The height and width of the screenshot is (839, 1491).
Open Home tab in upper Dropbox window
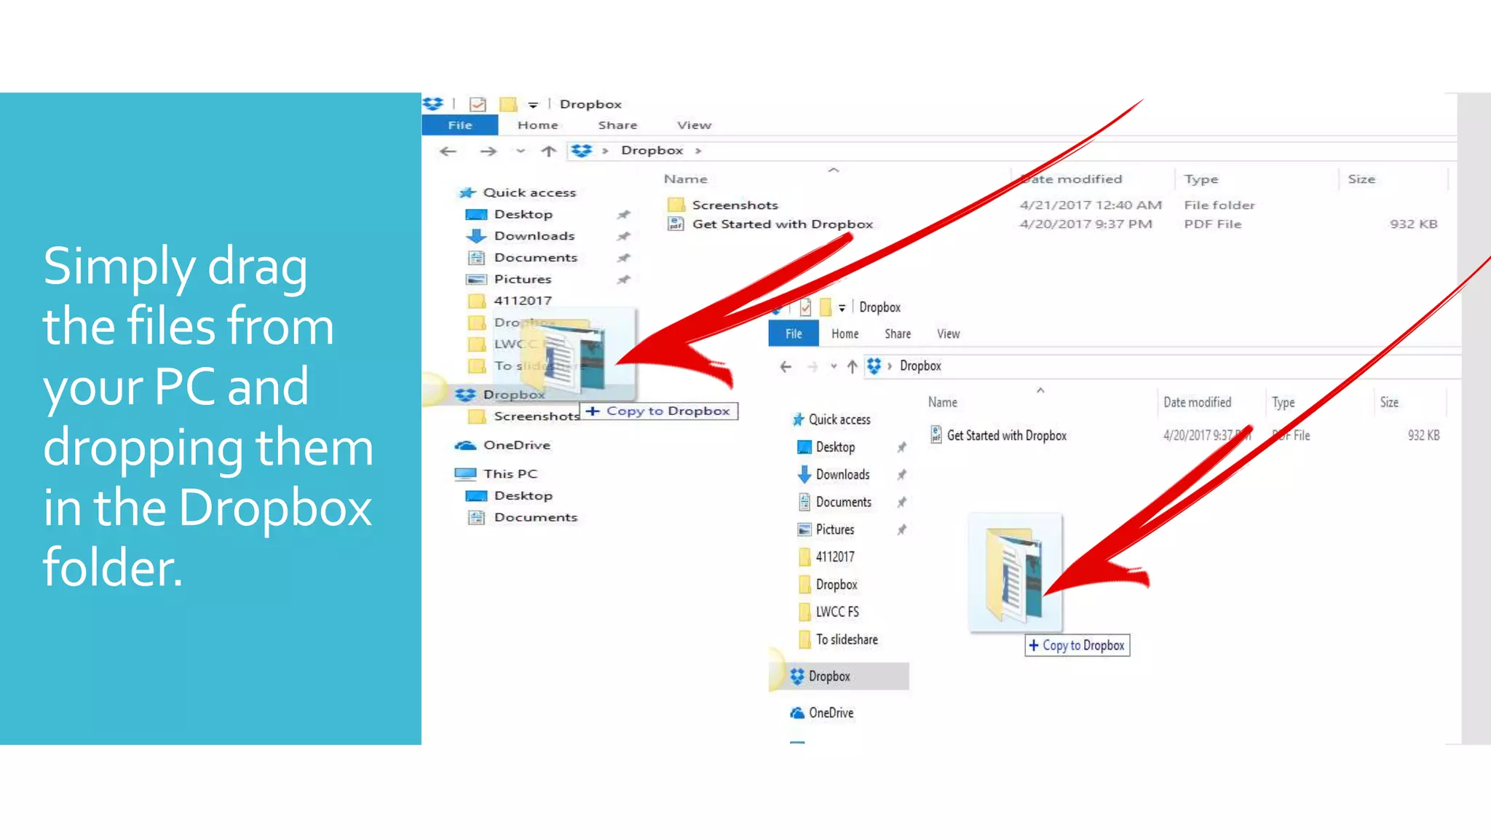(537, 125)
